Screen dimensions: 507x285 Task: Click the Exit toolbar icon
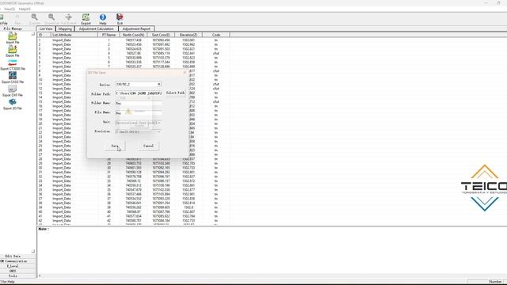coord(120,19)
